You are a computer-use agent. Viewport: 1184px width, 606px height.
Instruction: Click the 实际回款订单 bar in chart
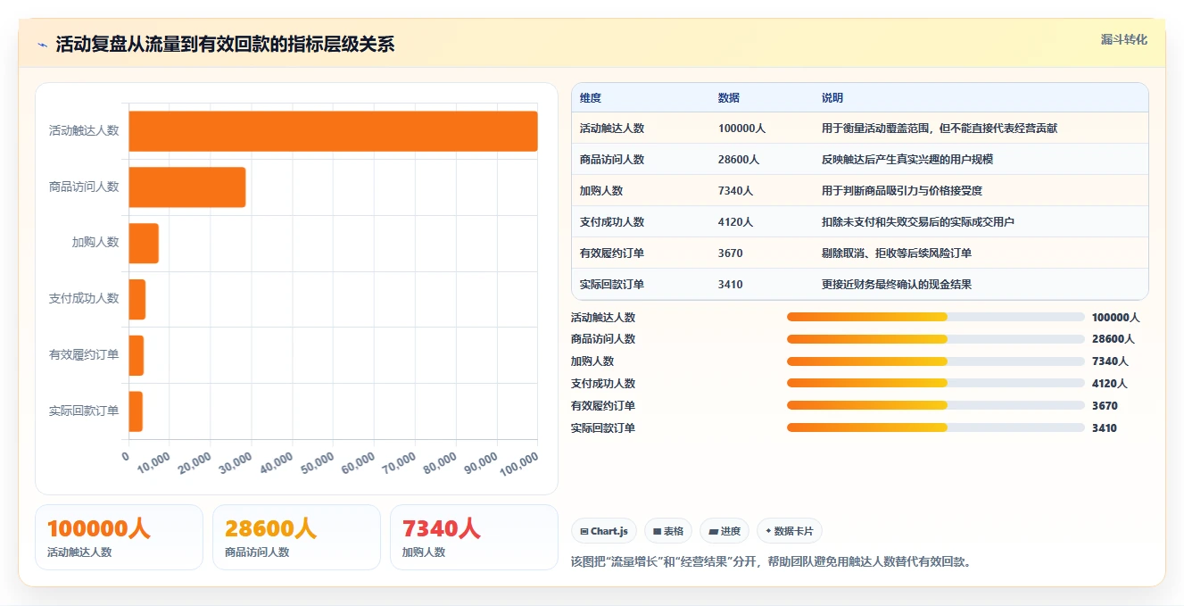[136, 411]
